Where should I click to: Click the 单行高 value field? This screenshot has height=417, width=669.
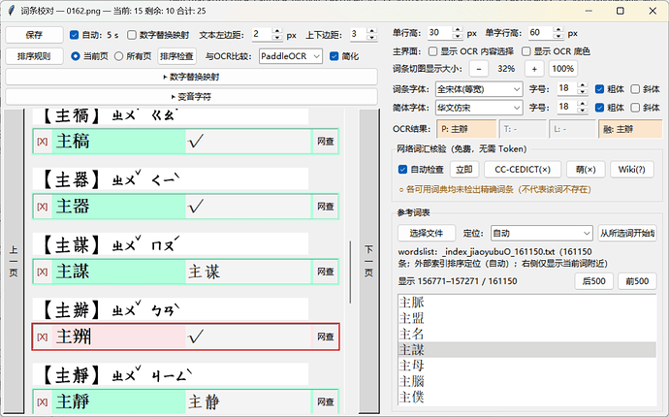click(x=439, y=33)
